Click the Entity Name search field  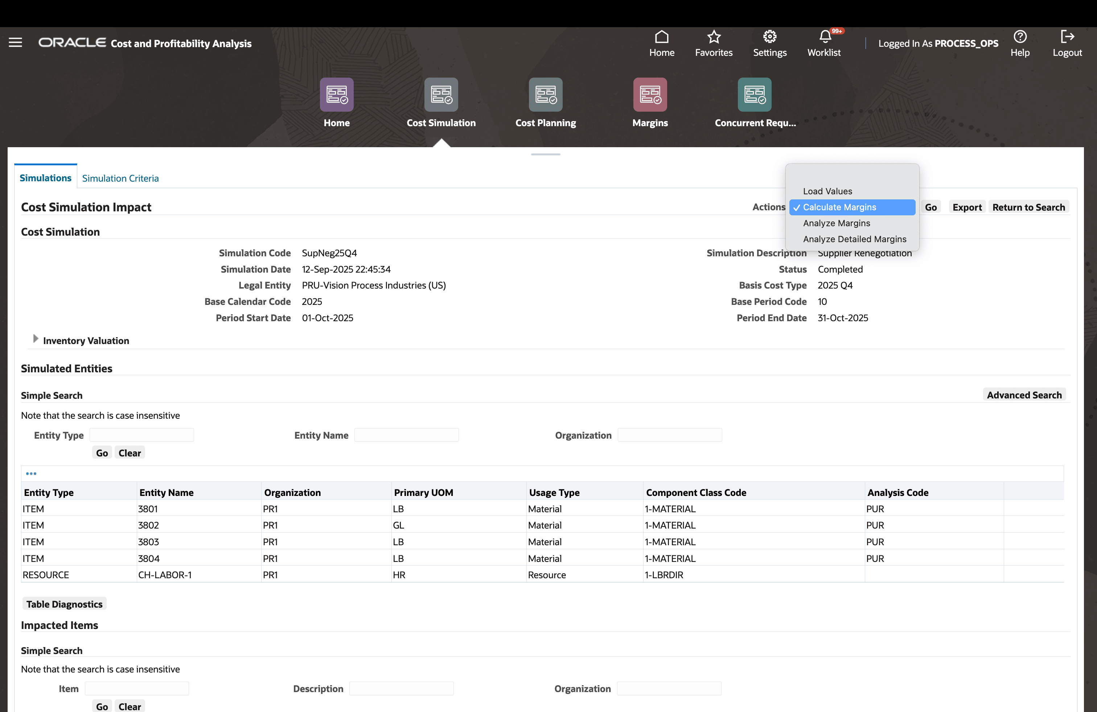click(406, 435)
